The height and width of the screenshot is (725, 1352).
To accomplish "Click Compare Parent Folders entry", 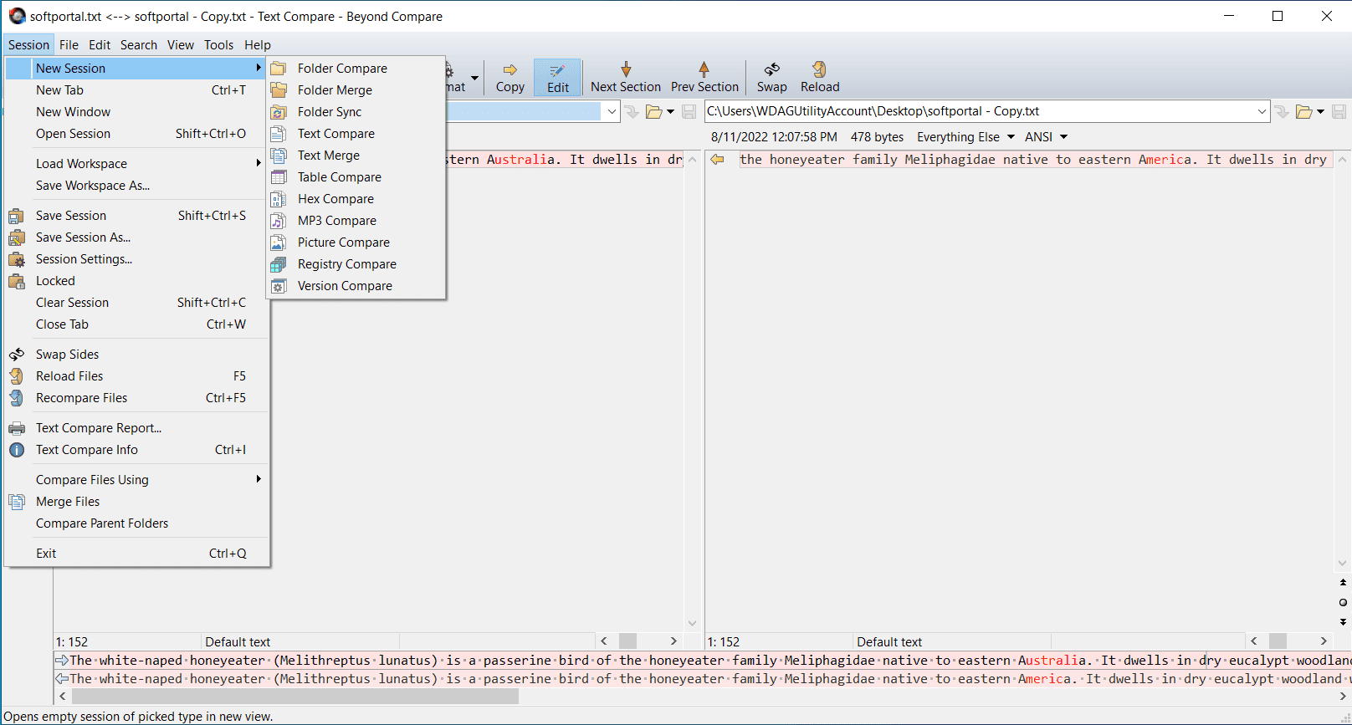I will click(x=137, y=523).
